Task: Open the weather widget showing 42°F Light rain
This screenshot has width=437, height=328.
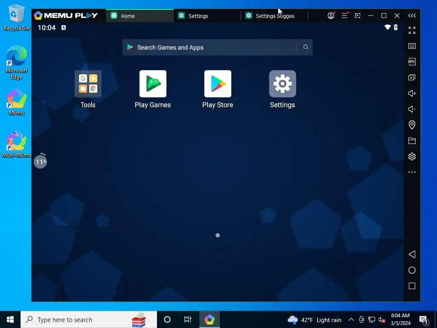Action: tap(315, 319)
